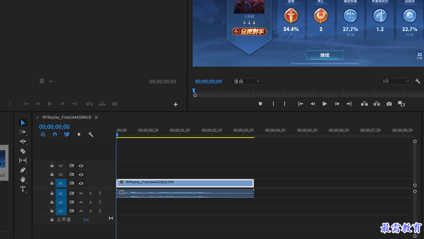Solo audio track A1
The height and width of the screenshot is (239, 424).
pos(90,193)
